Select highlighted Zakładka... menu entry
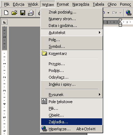Viewport: 133px width, 135px height. pyautogui.click(x=72, y=122)
